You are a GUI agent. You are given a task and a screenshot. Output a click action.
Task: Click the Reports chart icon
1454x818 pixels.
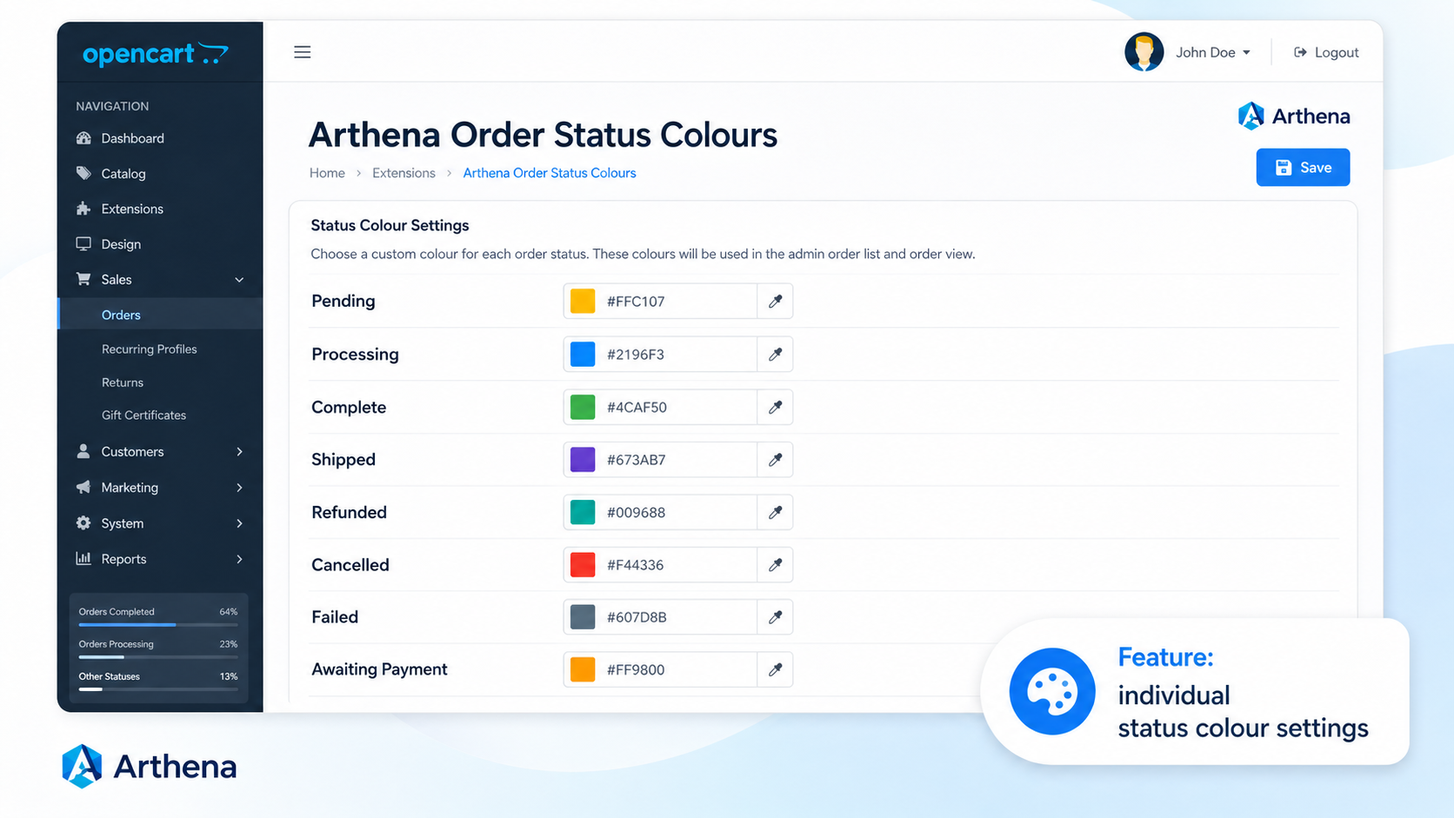point(83,559)
